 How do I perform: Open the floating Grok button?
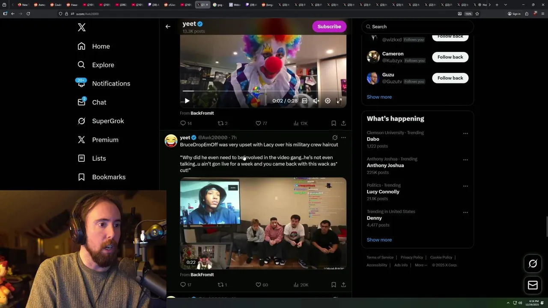[533, 264]
